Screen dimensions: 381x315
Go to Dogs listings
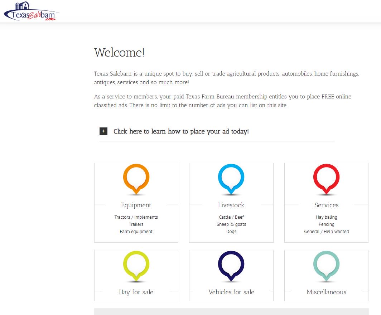[231, 232]
